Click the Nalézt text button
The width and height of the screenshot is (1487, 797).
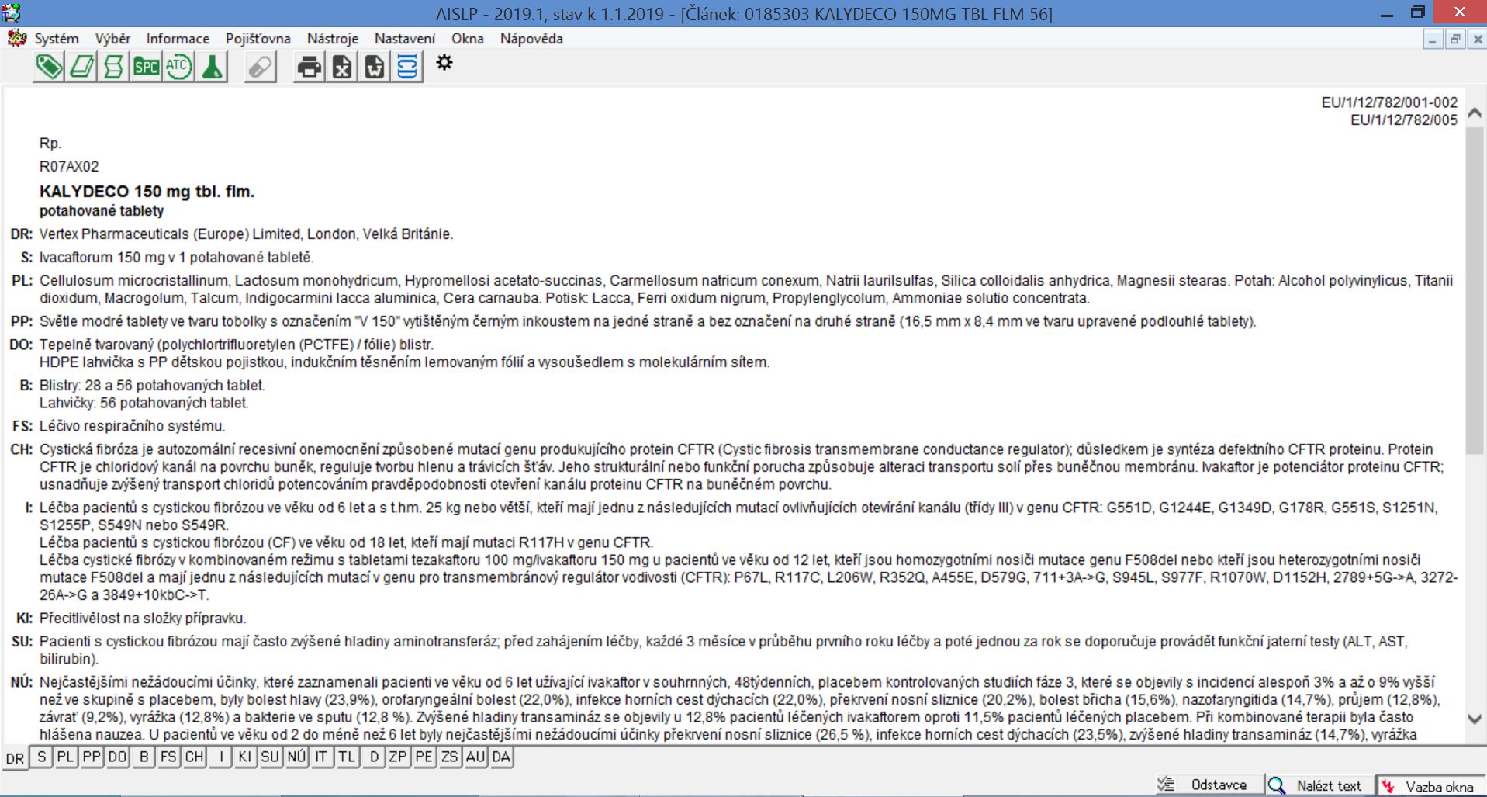(x=1319, y=785)
